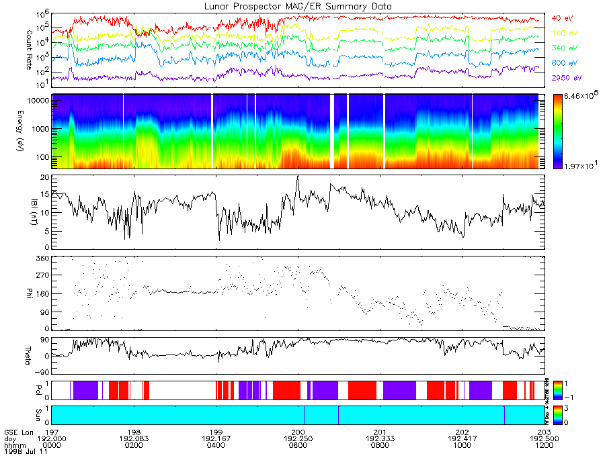This screenshot has height=470, width=605.
Task: Click the 'Phi' axis label
Action: [x=30, y=293]
